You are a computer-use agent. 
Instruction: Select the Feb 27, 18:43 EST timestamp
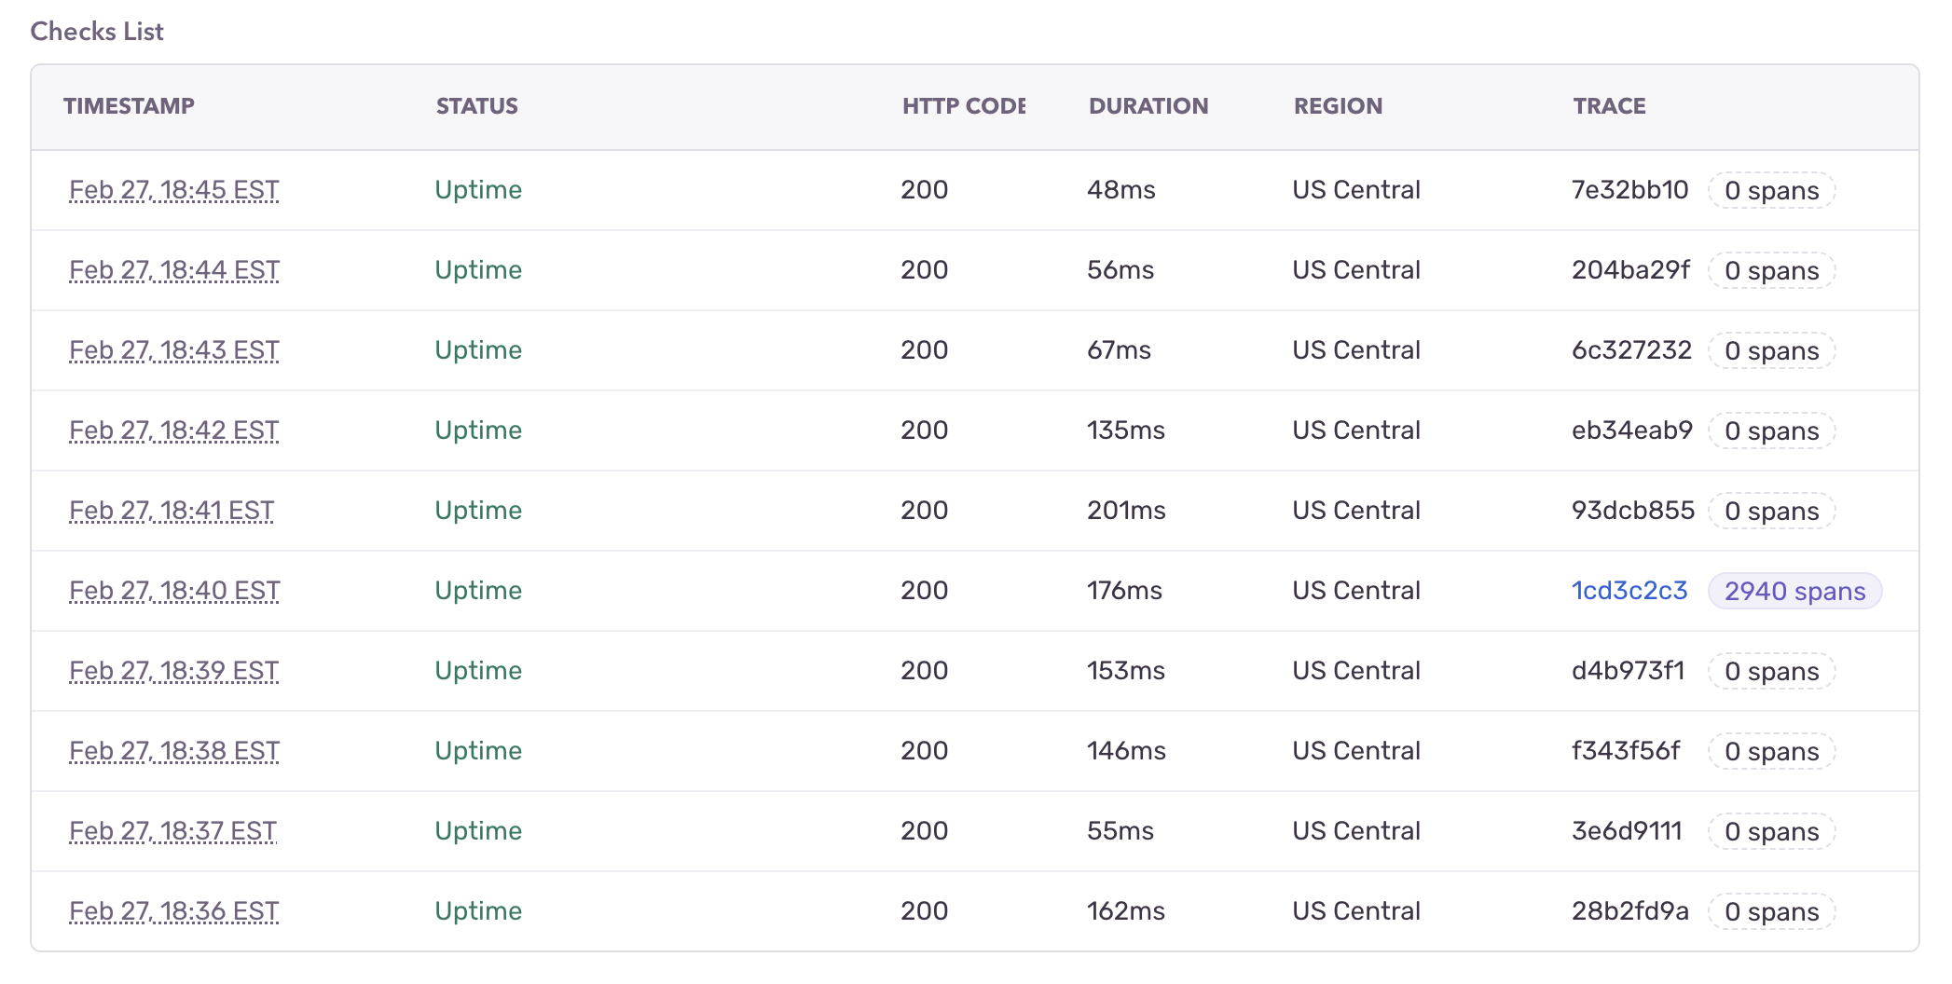click(174, 350)
